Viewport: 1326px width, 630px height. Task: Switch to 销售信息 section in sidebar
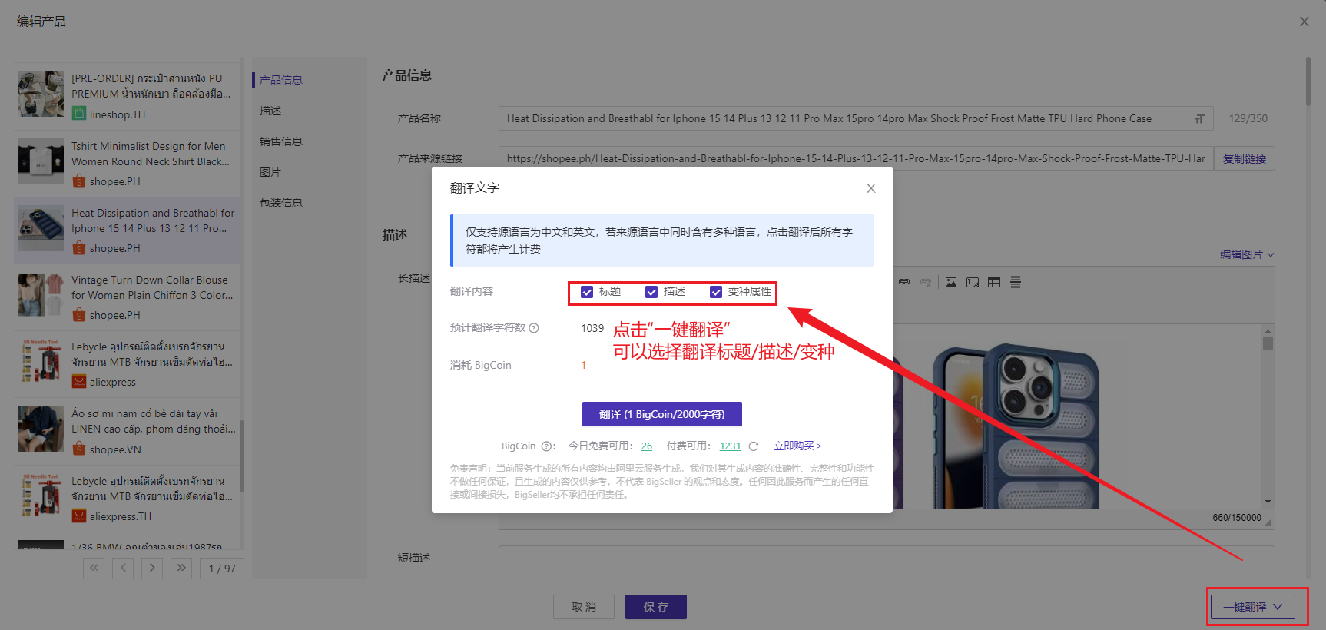coord(280,141)
